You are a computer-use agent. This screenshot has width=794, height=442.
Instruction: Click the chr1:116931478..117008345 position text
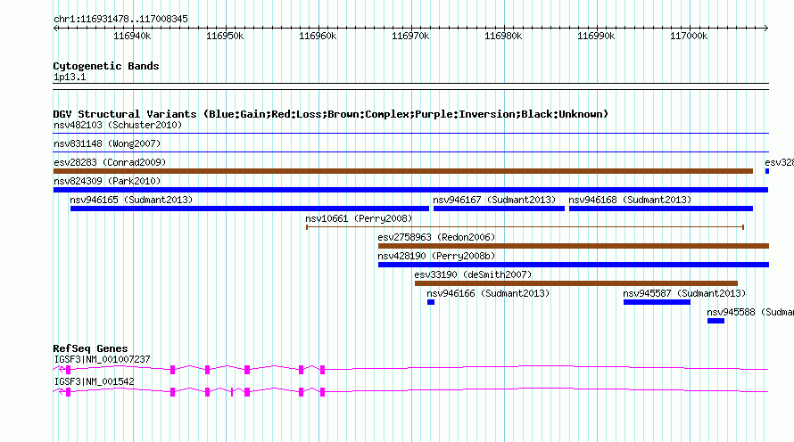(120, 19)
